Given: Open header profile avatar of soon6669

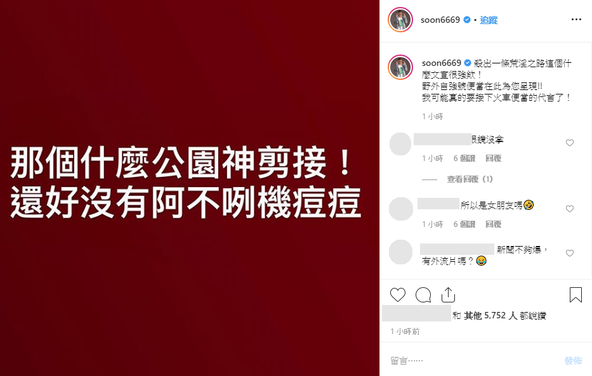Looking at the screenshot, I should pyautogui.click(x=400, y=20).
